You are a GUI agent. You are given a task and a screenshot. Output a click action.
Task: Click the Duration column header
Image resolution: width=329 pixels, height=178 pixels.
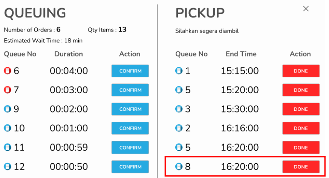point(68,54)
